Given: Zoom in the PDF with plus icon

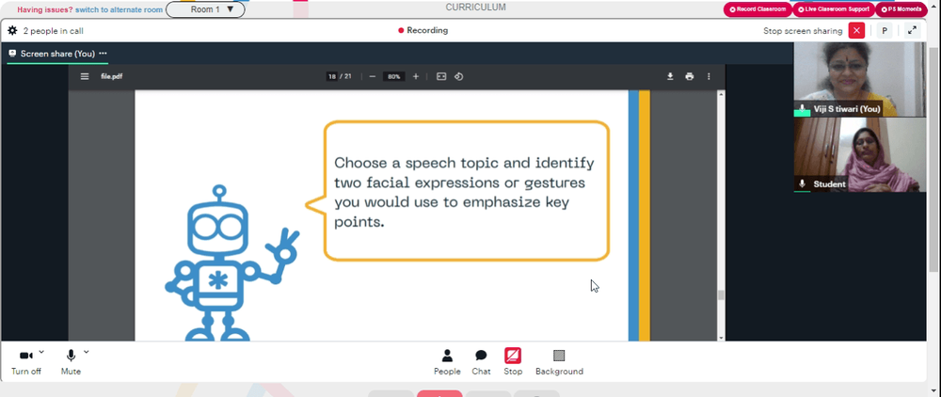Looking at the screenshot, I should point(415,77).
